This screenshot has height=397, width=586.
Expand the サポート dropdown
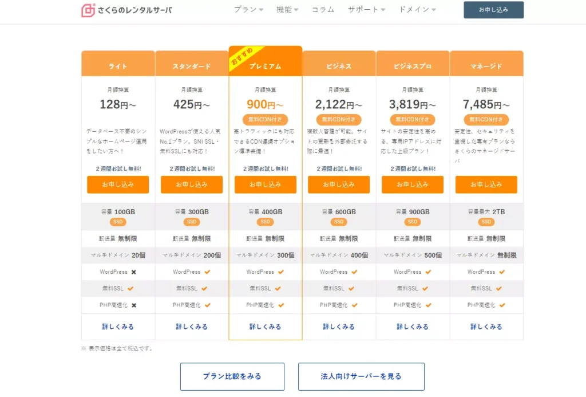(366, 10)
